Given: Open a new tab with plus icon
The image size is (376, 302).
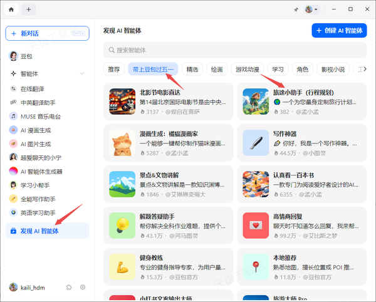Looking at the screenshot, I should pyautogui.click(x=29, y=9).
